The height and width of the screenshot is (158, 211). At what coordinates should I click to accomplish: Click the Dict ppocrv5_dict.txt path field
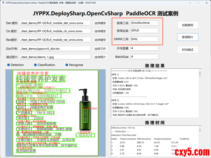pos(55,49)
